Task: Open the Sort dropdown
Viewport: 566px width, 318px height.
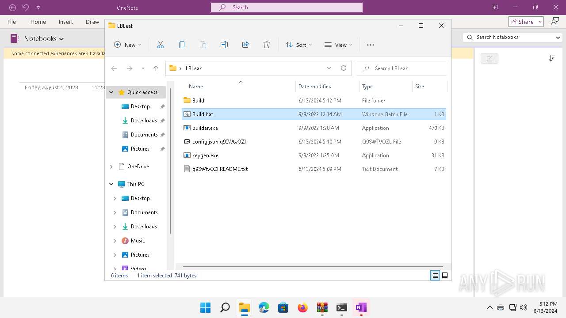Action: [299, 45]
